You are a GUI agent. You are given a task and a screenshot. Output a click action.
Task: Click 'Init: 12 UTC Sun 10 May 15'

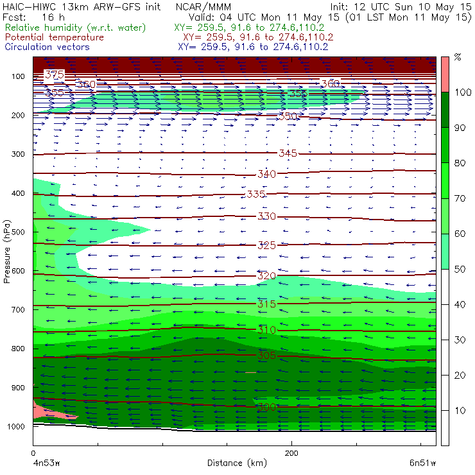[x=401, y=6]
